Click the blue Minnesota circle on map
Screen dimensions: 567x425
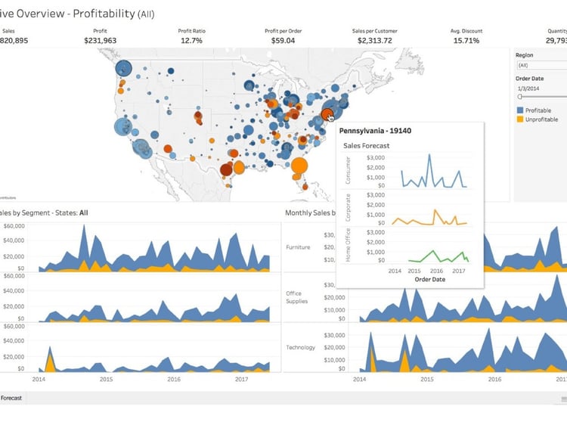click(249, 85)
